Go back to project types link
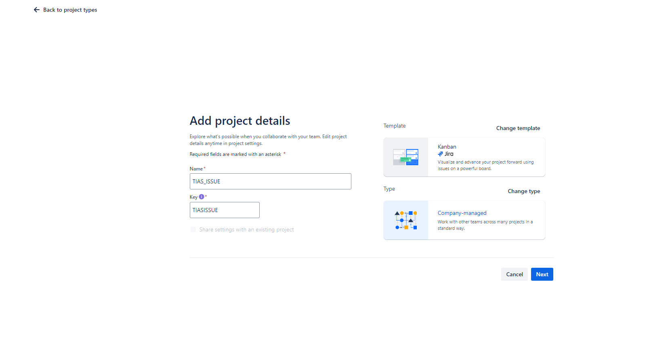This screenshot has width=670, height=353. (x=70, y=10)
